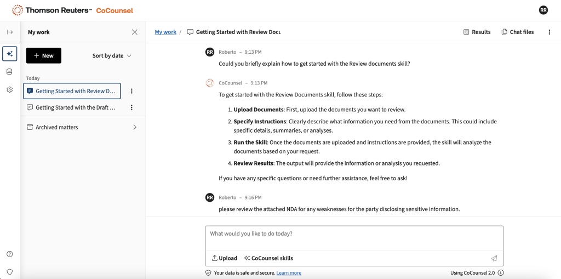Screen dimensions: 561x279
Task: Open options for Getting Started with Draft chat
Action: (131, 107)
